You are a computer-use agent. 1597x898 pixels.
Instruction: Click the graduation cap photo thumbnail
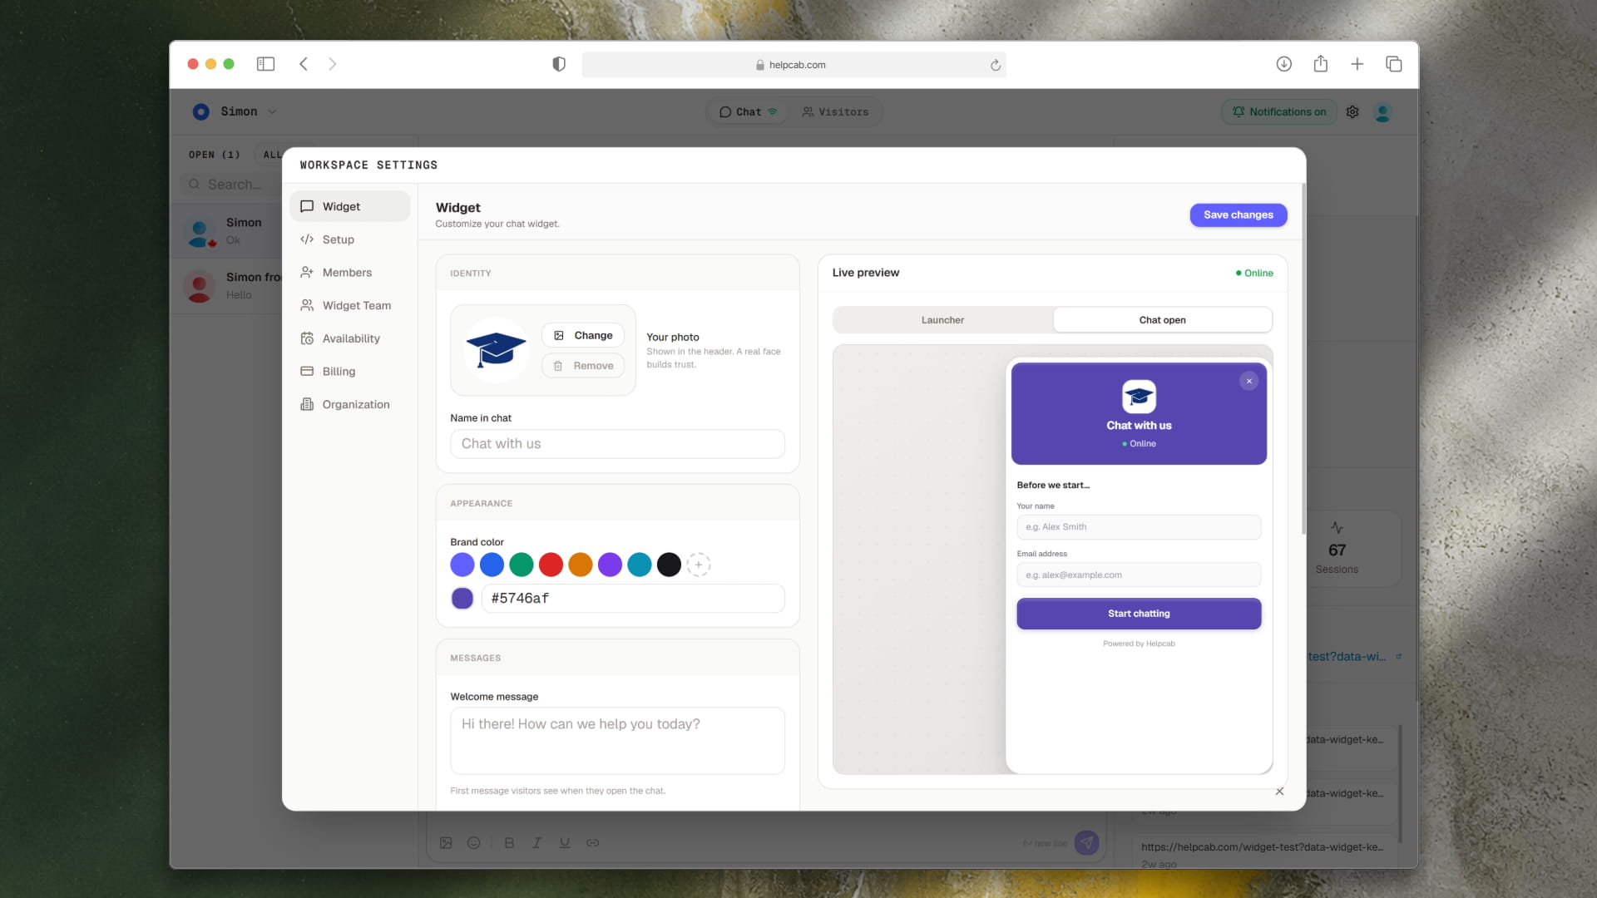(x=496, y=350)
